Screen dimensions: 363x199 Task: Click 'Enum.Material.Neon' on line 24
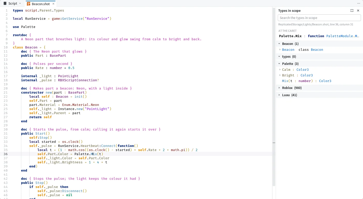(x=81, y=105)
